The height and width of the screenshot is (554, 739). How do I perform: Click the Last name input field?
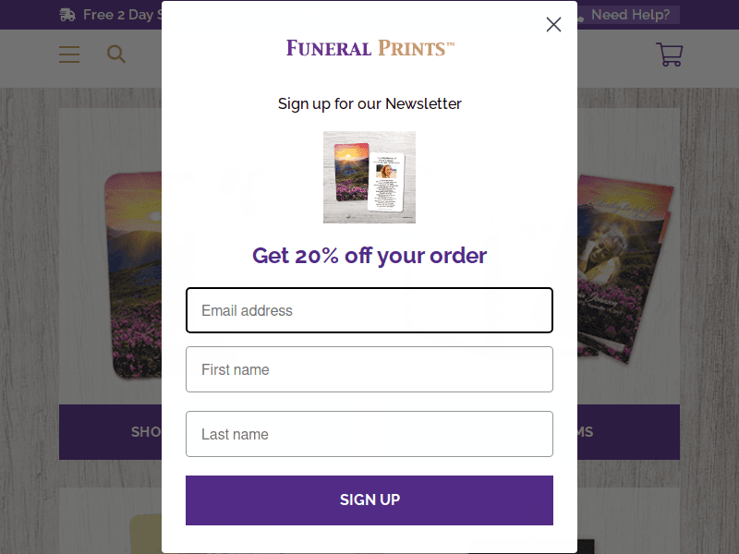[x=369, y=433]
